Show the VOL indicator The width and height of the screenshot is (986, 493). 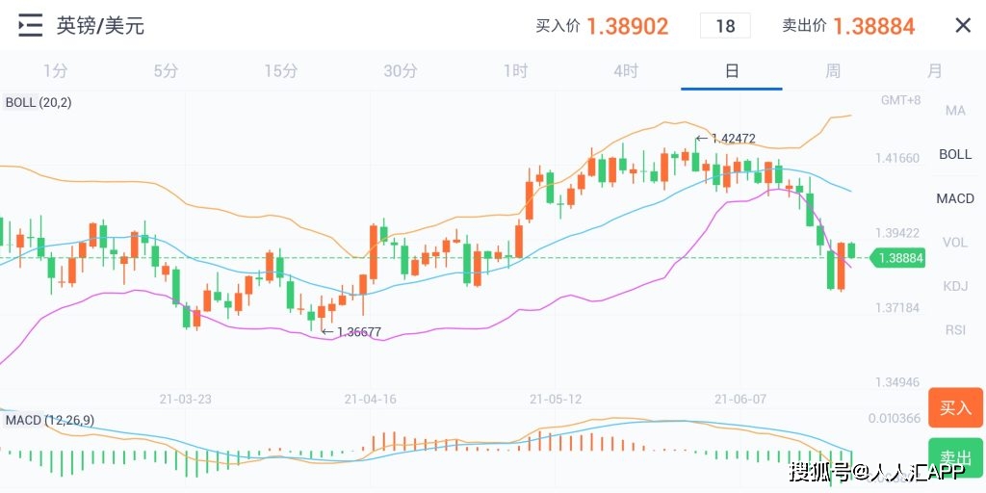pos(955,243)
